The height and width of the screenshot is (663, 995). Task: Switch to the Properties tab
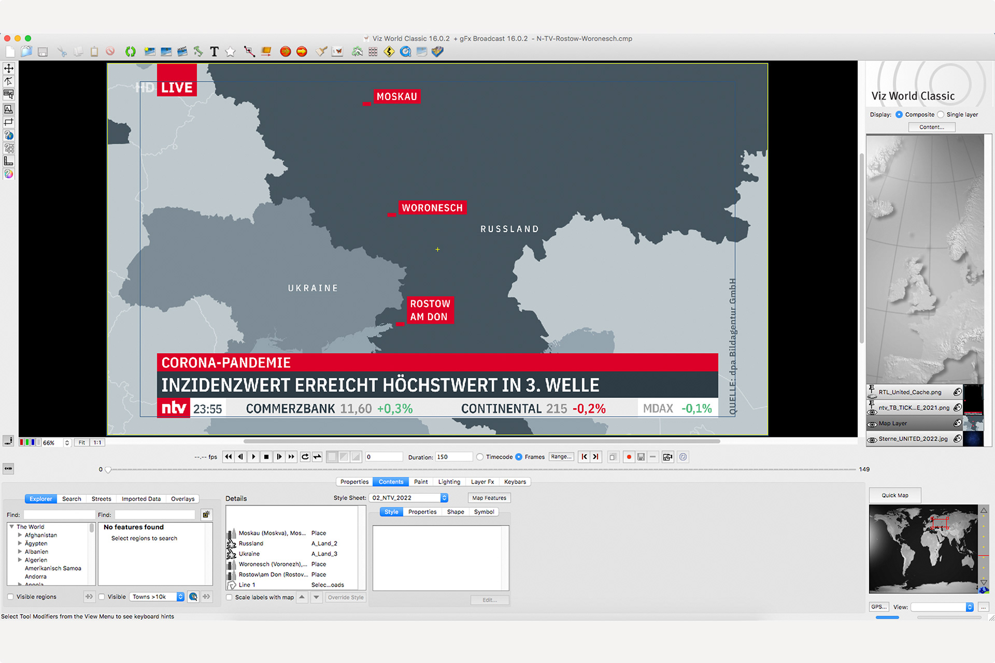[354, 482]
